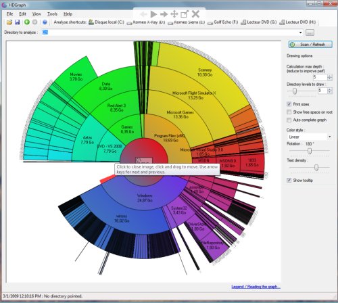
Task: Increase Directory levels to draw with up arrow
Action: [330, 89]
